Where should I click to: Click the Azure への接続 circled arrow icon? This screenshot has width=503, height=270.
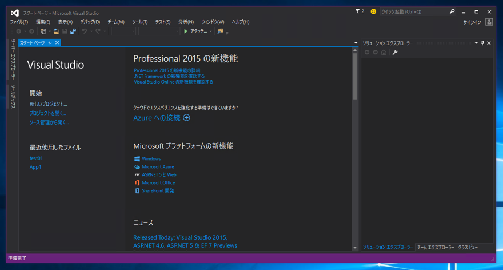[186, 118]
